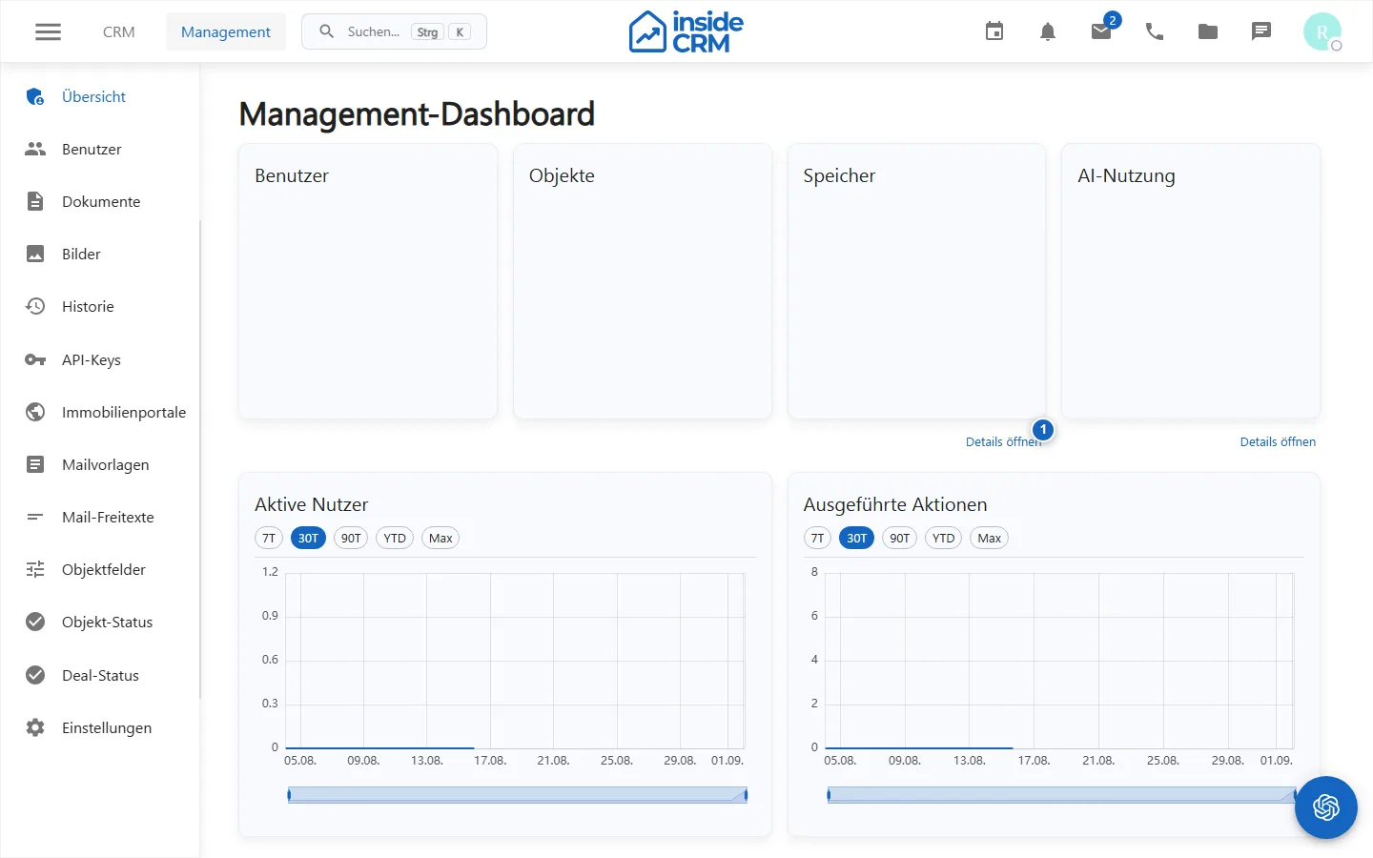Click the Übersicht shield icon
The height and width of the screenshot is (858, 1373).
click(x=35, y=96)
